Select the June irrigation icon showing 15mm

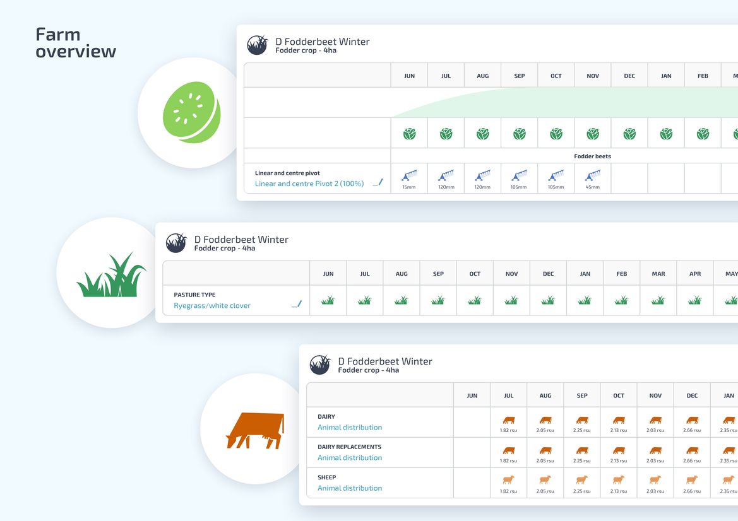pos(409,176)
